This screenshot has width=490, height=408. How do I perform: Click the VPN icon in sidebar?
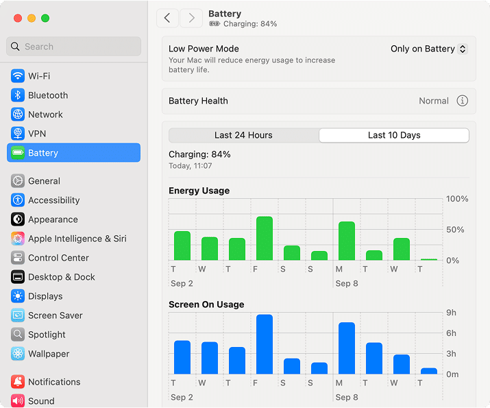coord(18,134)
